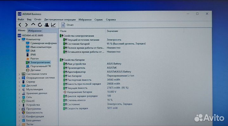The image size is (228, 126).
Task: Go forward with the right arrow toolbar icon
Action: 26,25
